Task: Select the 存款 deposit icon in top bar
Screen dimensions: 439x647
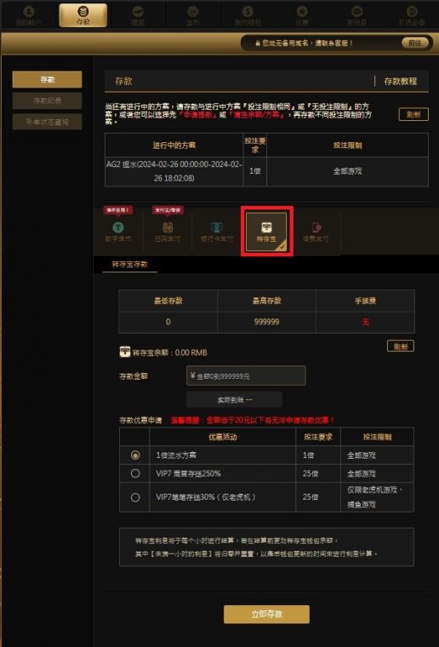Action: (83, 15)
